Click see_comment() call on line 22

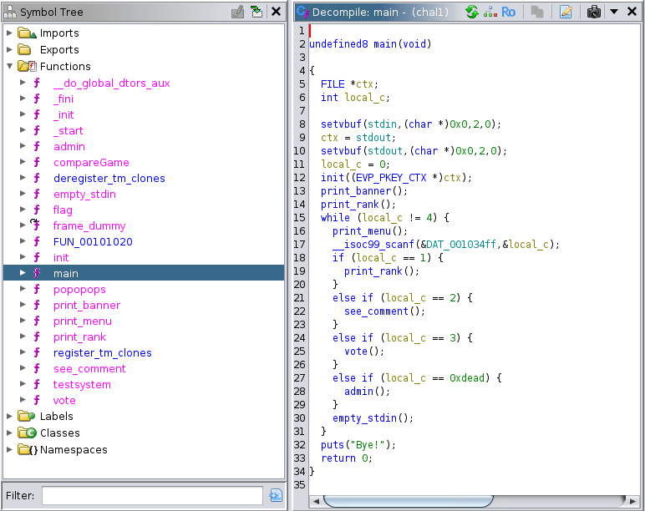point(384,311)
